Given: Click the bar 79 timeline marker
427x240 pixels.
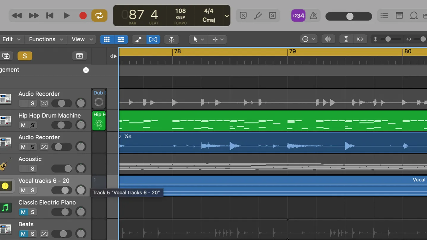Looking at the screenshot, I should coord(293,51).
